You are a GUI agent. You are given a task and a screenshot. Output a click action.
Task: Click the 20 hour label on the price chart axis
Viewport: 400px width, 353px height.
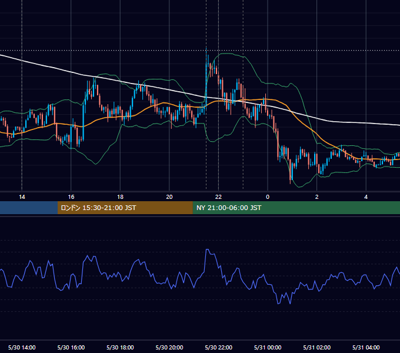click(x=169, y=197)
